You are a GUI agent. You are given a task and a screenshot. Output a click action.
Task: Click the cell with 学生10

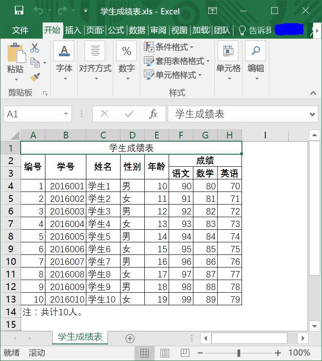pyautogui.click(x=103, y=299)
